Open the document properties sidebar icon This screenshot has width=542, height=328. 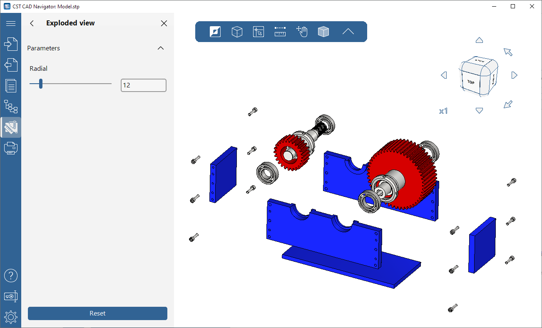click(x=11, y=86)
